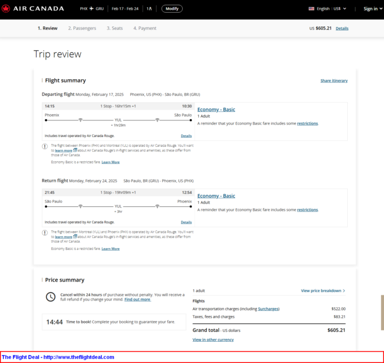Click the Surcharges link in price summary
Image resolution: width=384 pixels, height=363 pixels.
click(268, 309)
